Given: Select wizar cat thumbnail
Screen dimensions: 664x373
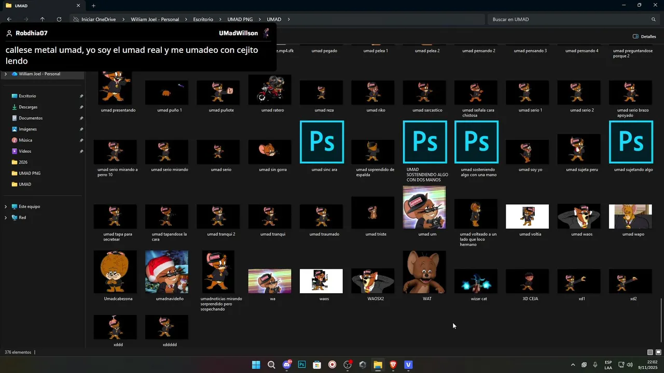Looking at the screenshot, I should coord(476,281).
